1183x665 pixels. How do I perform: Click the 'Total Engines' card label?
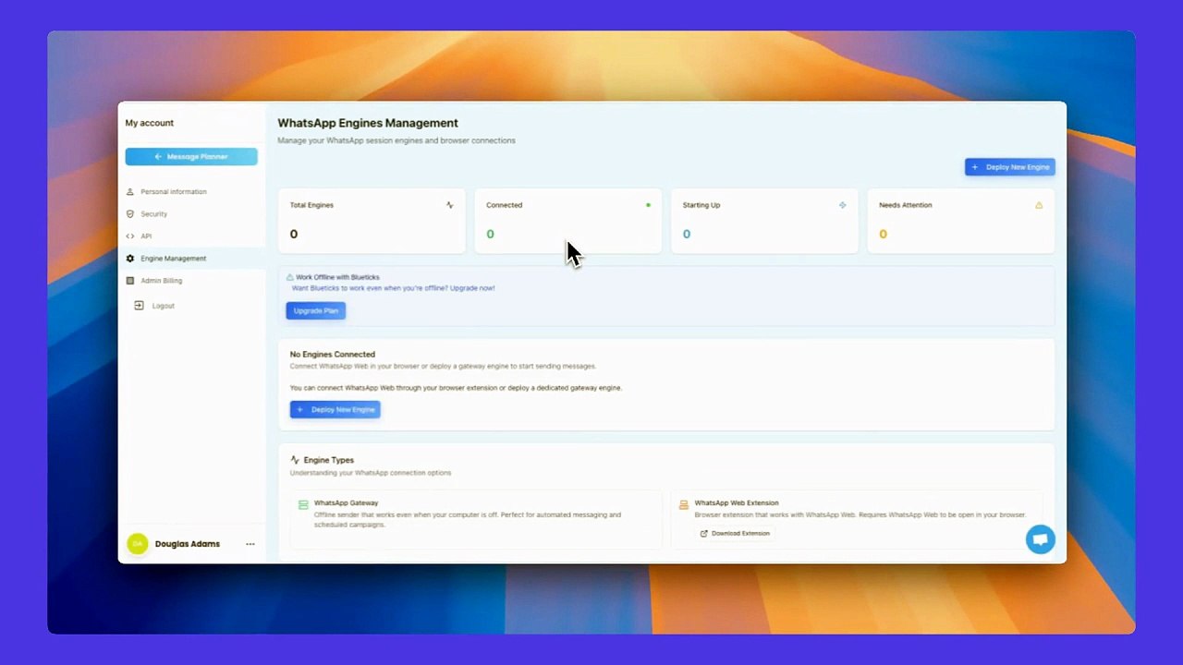(311, 205)
